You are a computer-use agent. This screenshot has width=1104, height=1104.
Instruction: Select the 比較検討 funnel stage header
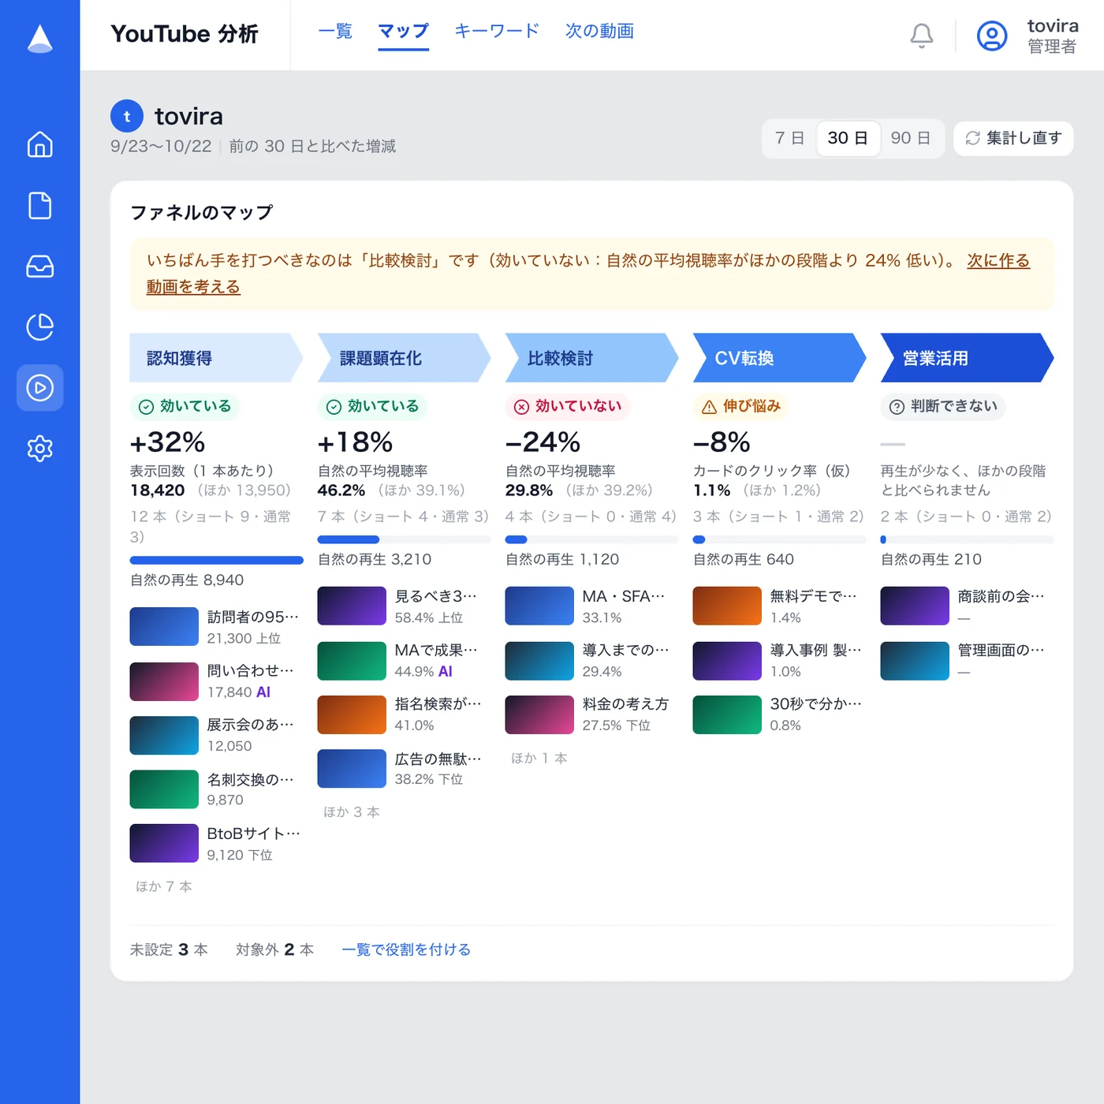tap(591, 358)
